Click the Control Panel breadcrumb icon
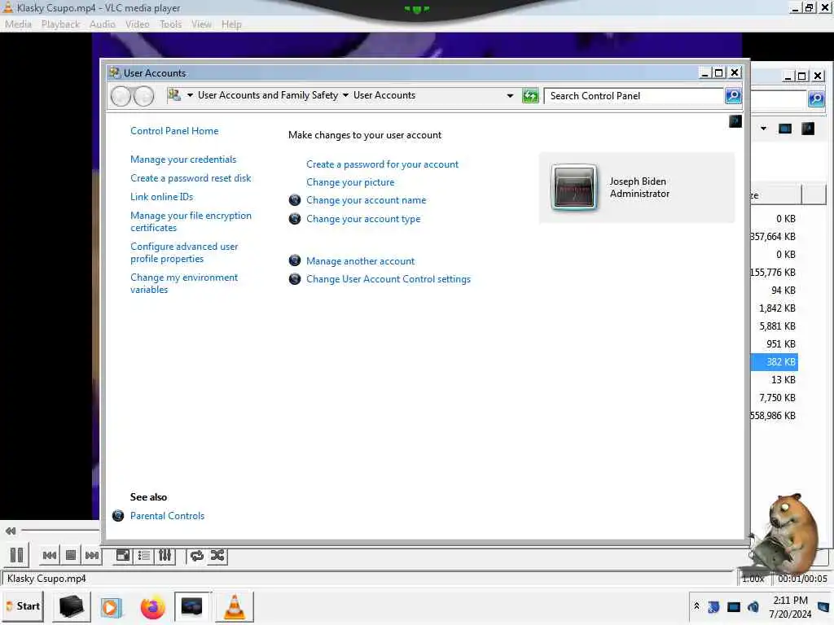The height and width of the screenshot is (625, 834). [174, 95]
